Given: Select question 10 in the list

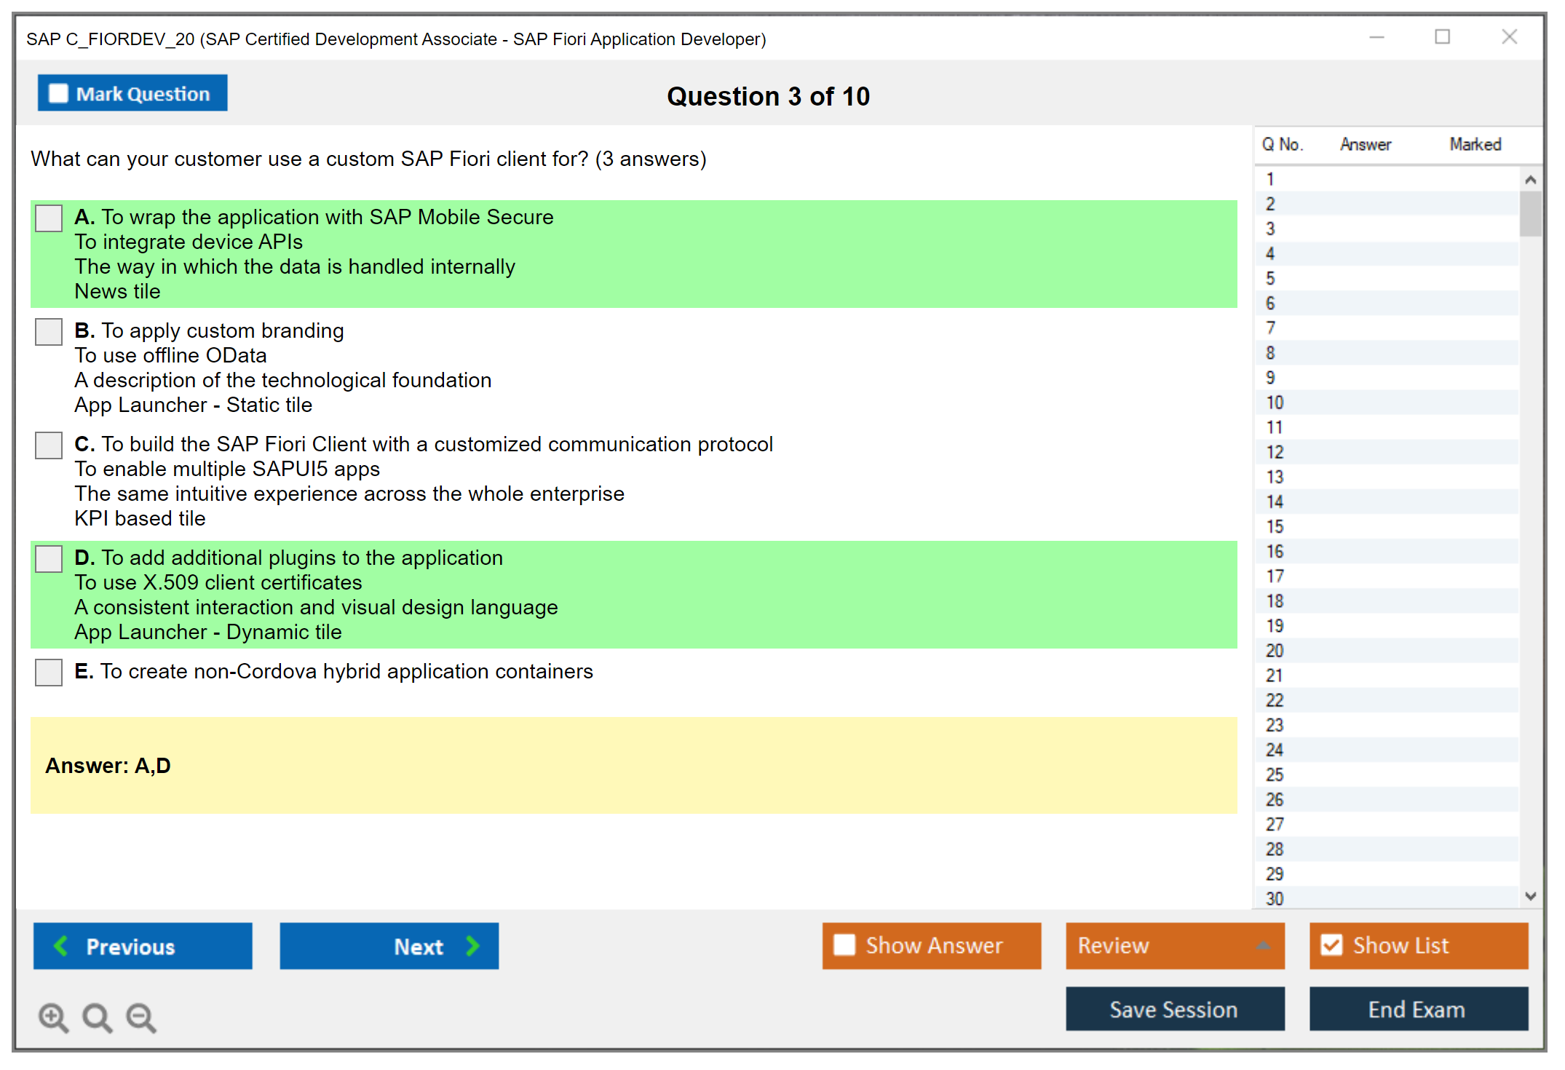Looking at the screenshot, I should pyautogui.click(x=1275, y=403).
